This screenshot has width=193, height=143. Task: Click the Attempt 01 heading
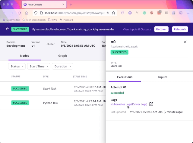coord(119,87)
